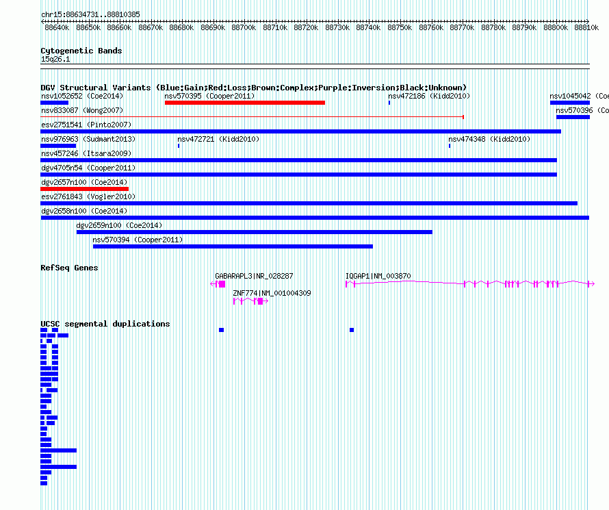
Task: Click the 15q26.1 band label
Action: coord(55,59)
